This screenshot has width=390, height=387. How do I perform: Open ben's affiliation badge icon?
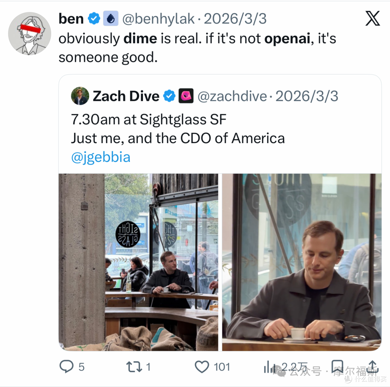click(111, 18)
